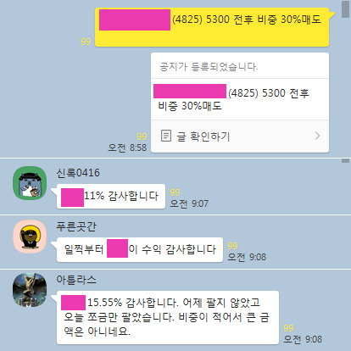Viewport: 351px width, 351px height.
Task: Click the small scrollbar marker below the notice
Action: point(345,160)
